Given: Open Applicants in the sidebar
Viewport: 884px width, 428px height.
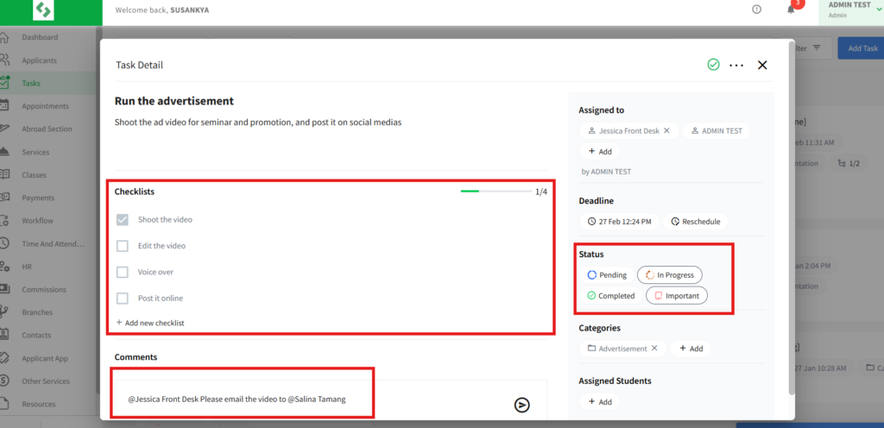Looking at the screenshot, I should (x=40, y=60).
